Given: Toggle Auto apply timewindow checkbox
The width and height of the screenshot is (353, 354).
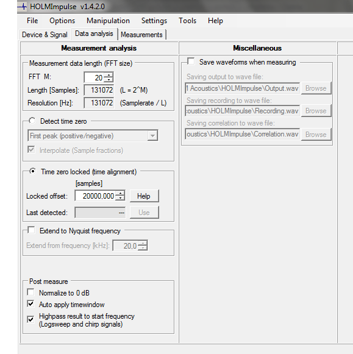Looking at the screenshot, I should 30,303.
